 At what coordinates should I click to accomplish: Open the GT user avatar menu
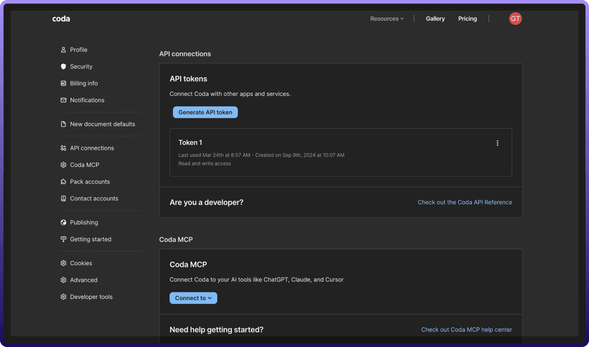click(515, 19)
